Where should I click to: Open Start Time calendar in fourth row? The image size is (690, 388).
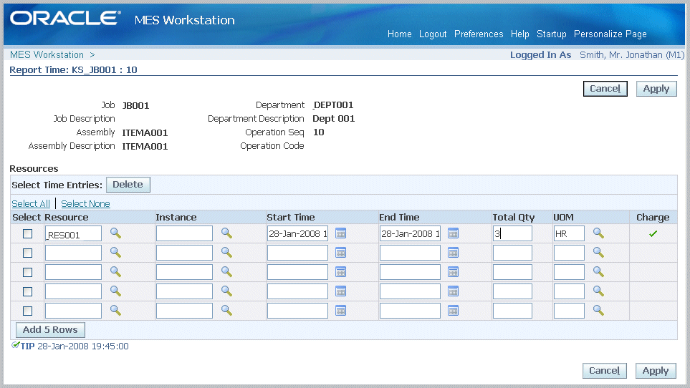[x=340, y=291]
